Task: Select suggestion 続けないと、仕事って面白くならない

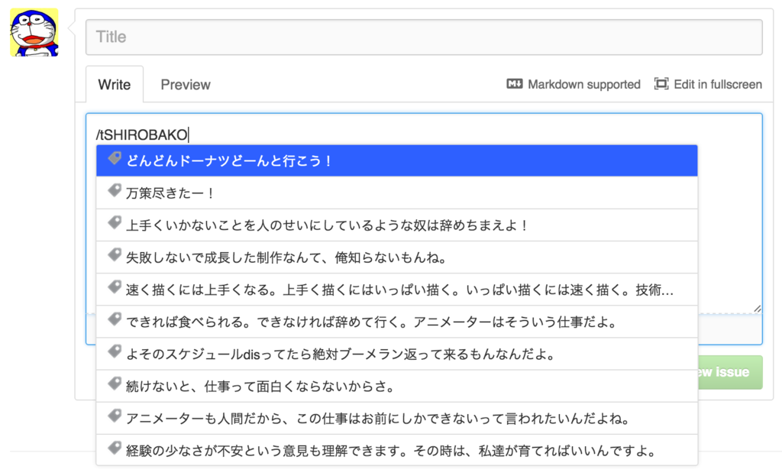Action: pos(397,386)
